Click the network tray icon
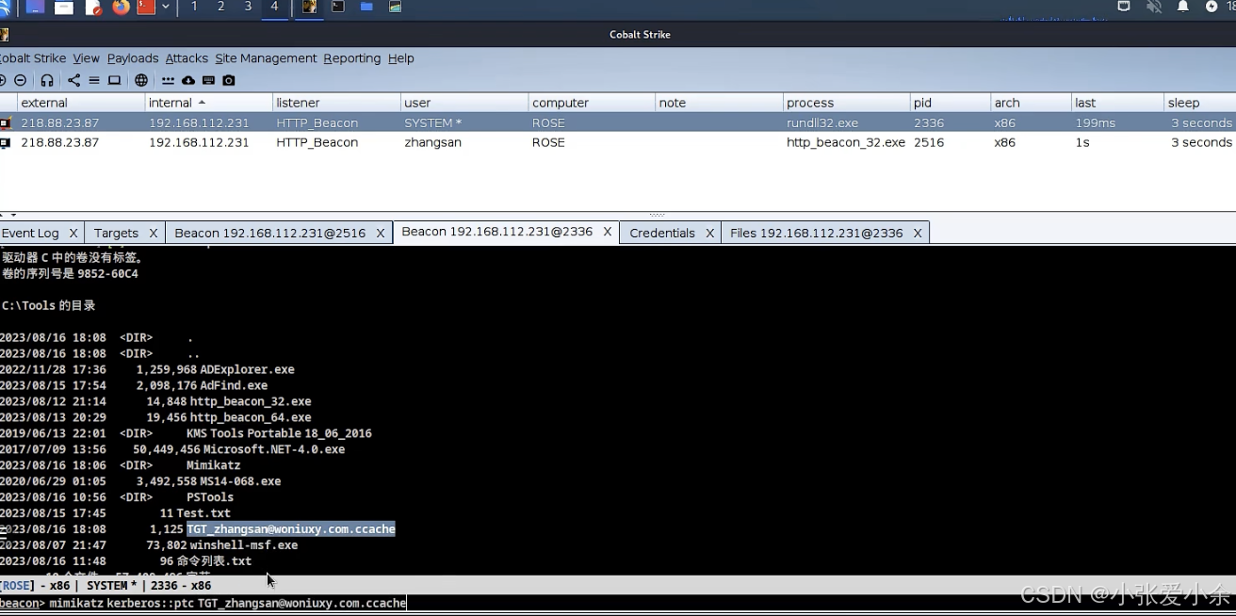This screenshot has height=616, width=1236. pos(1124,7)
